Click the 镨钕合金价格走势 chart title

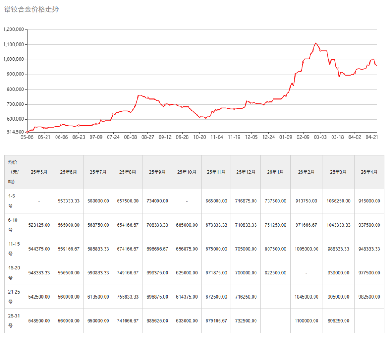(x=31, y=10)
